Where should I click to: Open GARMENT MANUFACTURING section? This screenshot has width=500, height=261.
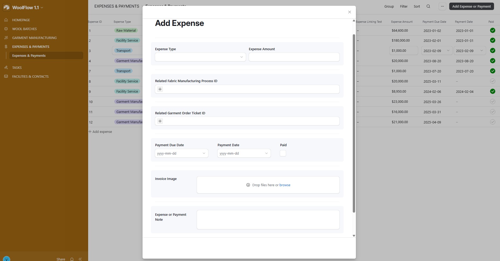tap(34, 38)
